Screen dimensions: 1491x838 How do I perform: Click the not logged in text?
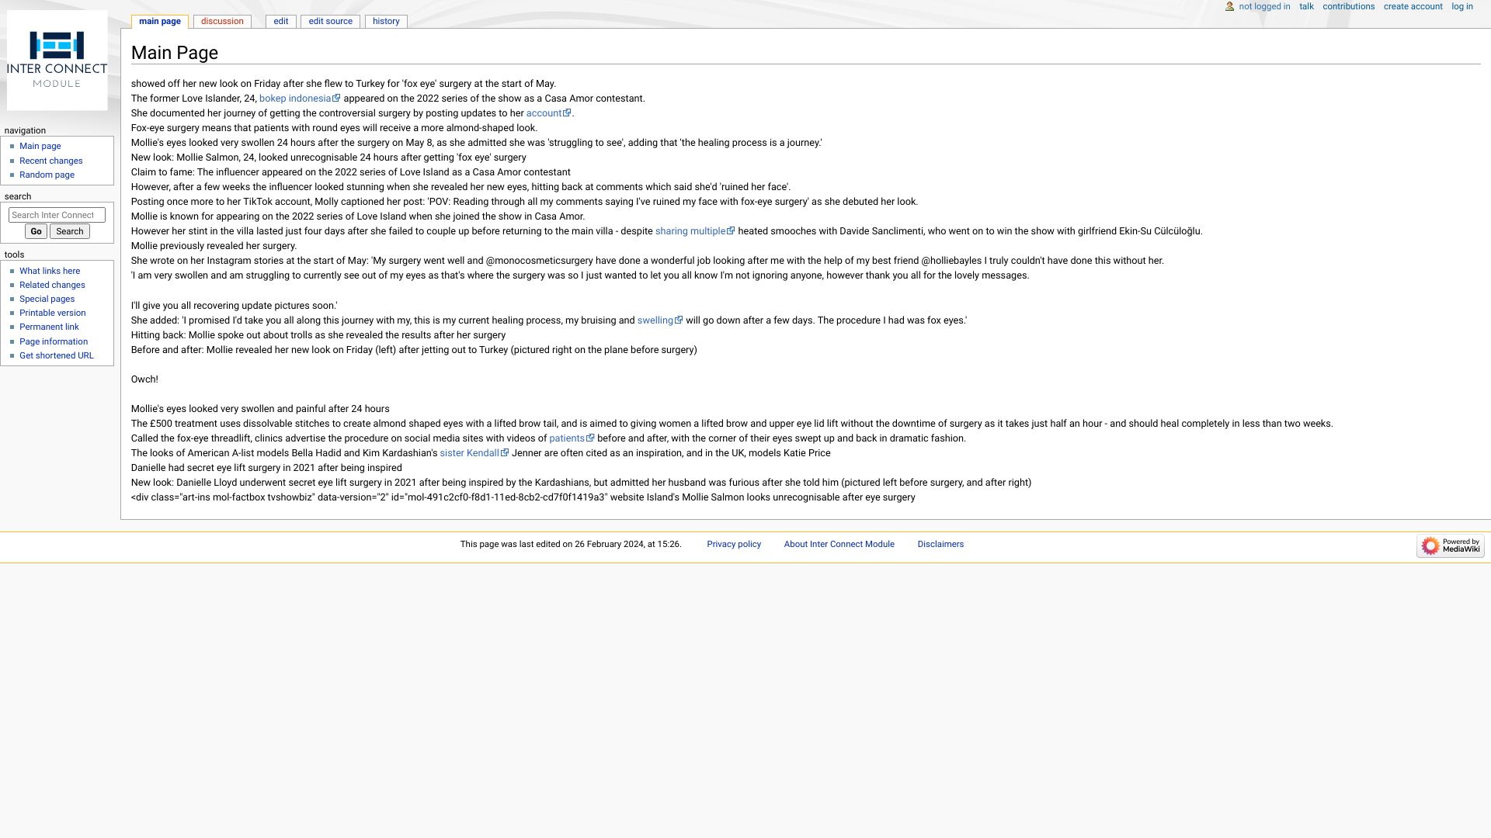pyautogui.click(x=1264, y=6)
